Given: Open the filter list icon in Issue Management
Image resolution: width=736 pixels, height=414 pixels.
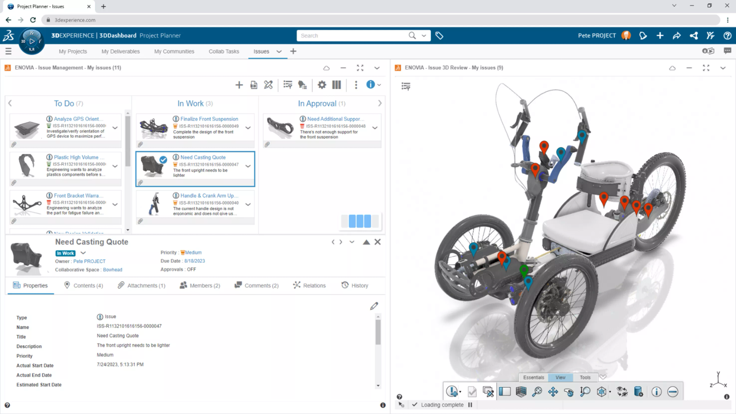Looking at the screenshot, I should pos(287,85).
